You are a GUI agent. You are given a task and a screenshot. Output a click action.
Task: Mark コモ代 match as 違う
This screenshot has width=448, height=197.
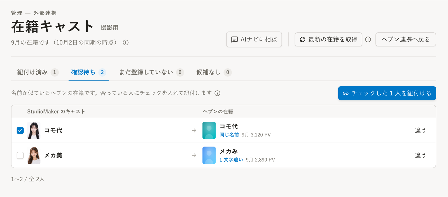420,130
